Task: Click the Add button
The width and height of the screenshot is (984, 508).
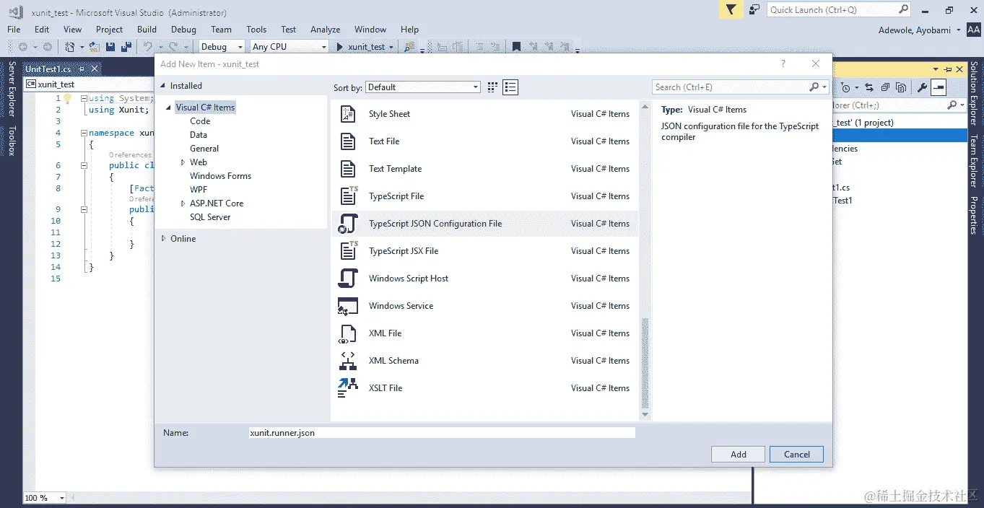Action: click(x=738, y=454)
